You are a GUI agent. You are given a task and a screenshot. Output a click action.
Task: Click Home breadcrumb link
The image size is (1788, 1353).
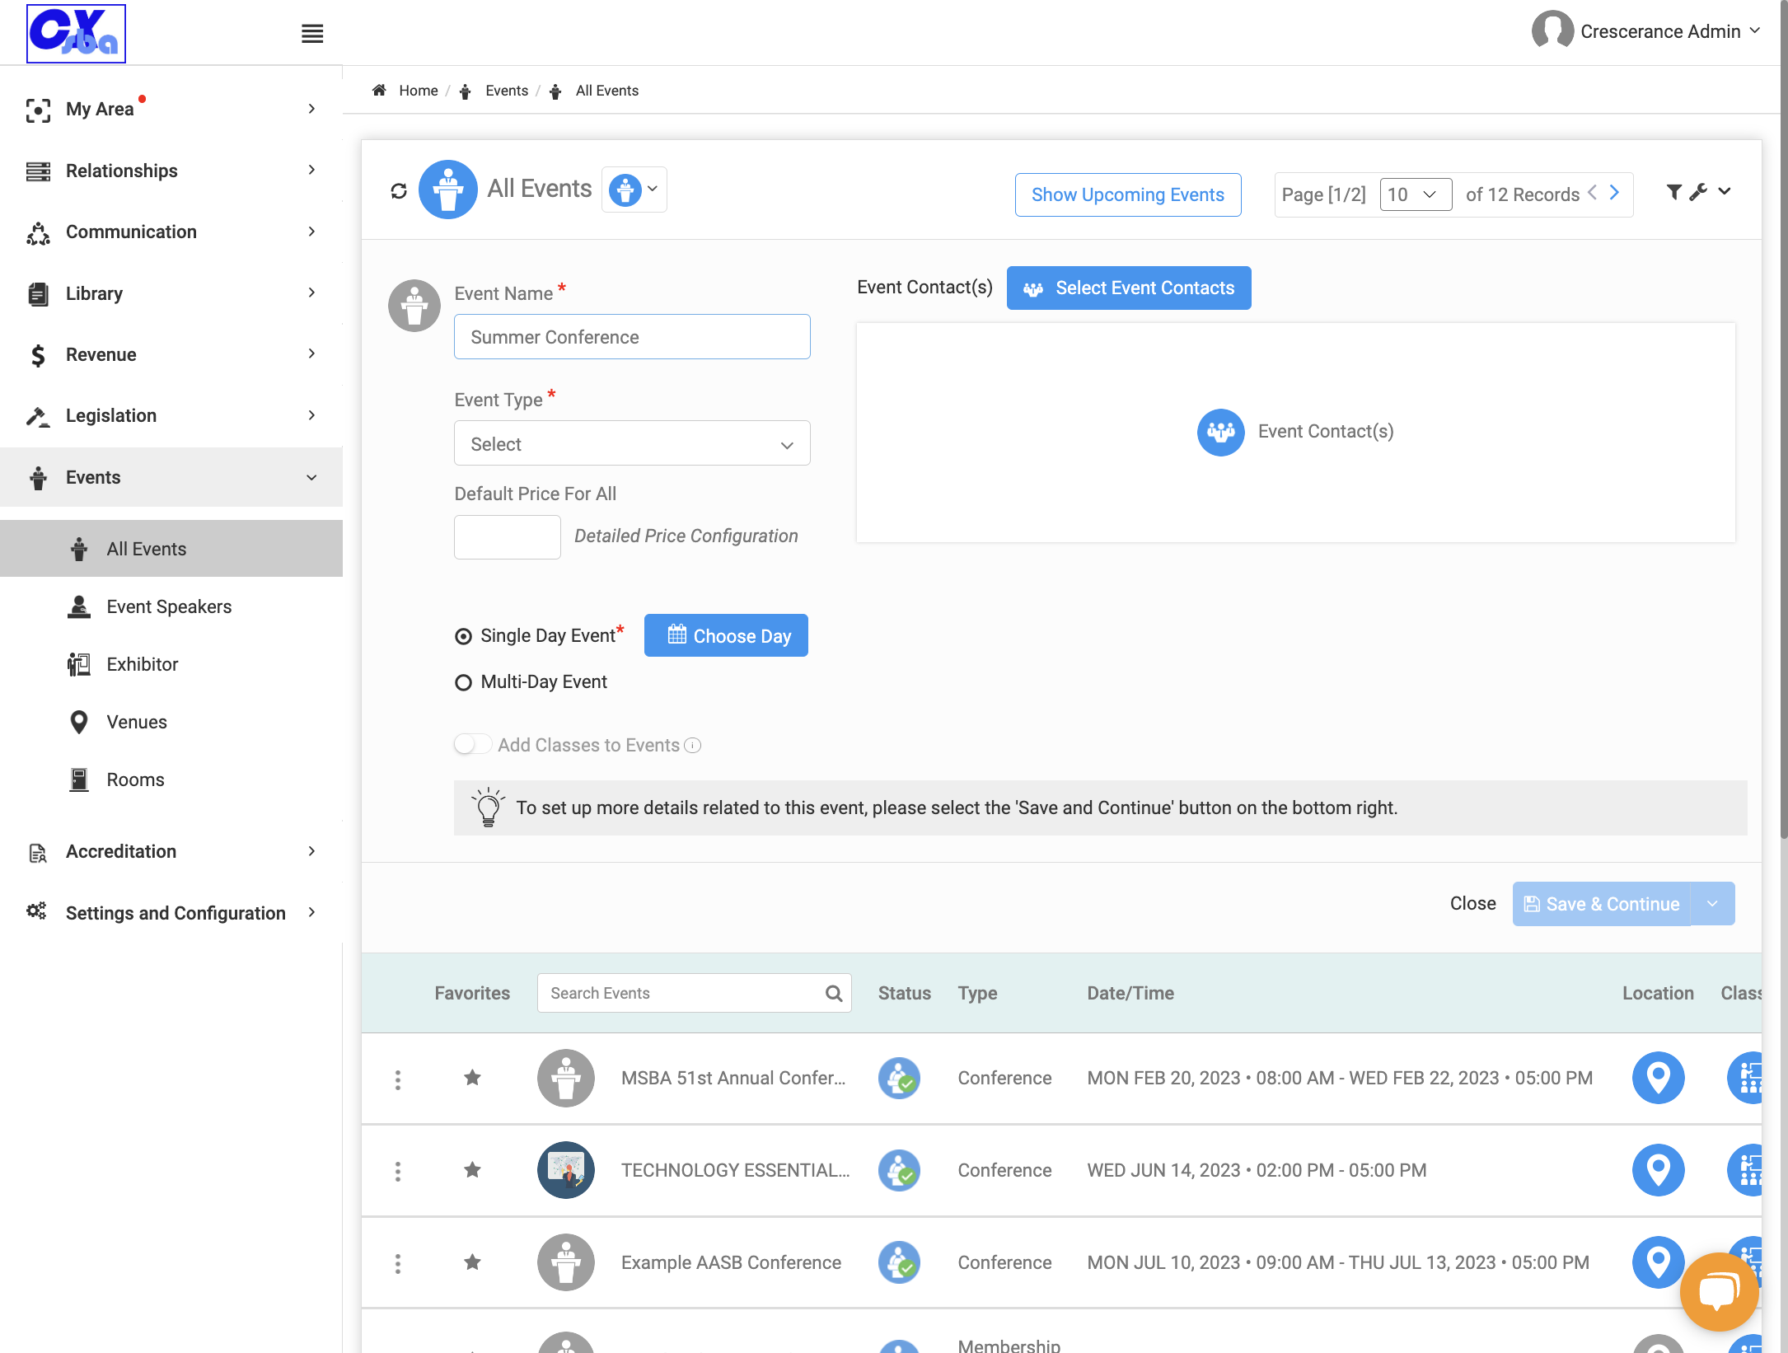click(419, 91)
